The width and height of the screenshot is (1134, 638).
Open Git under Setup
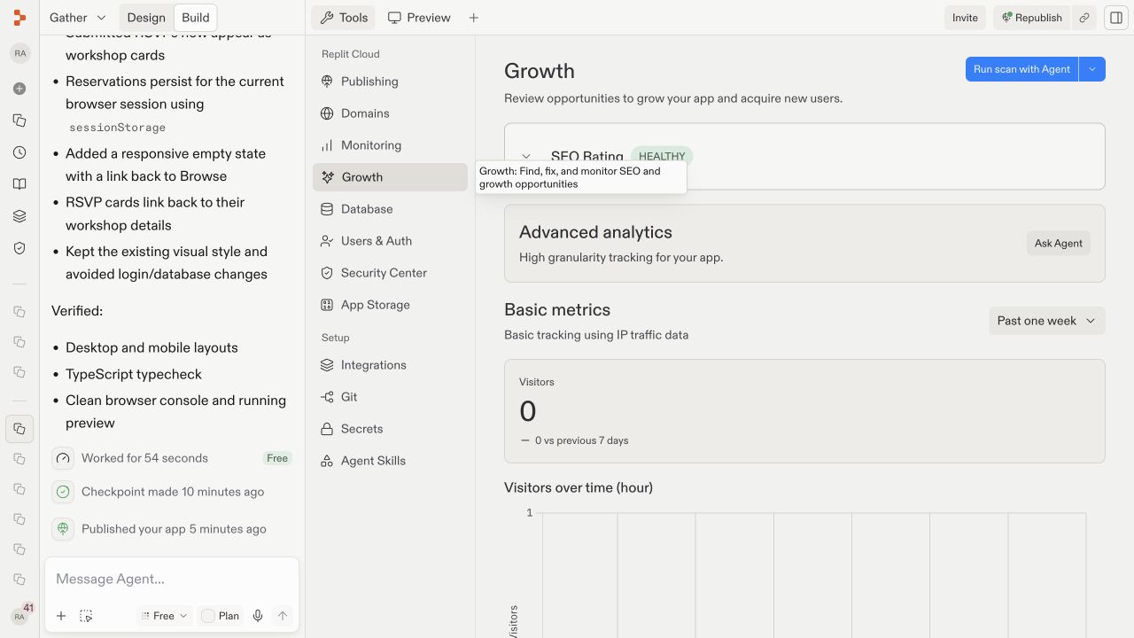click(390, 397)
